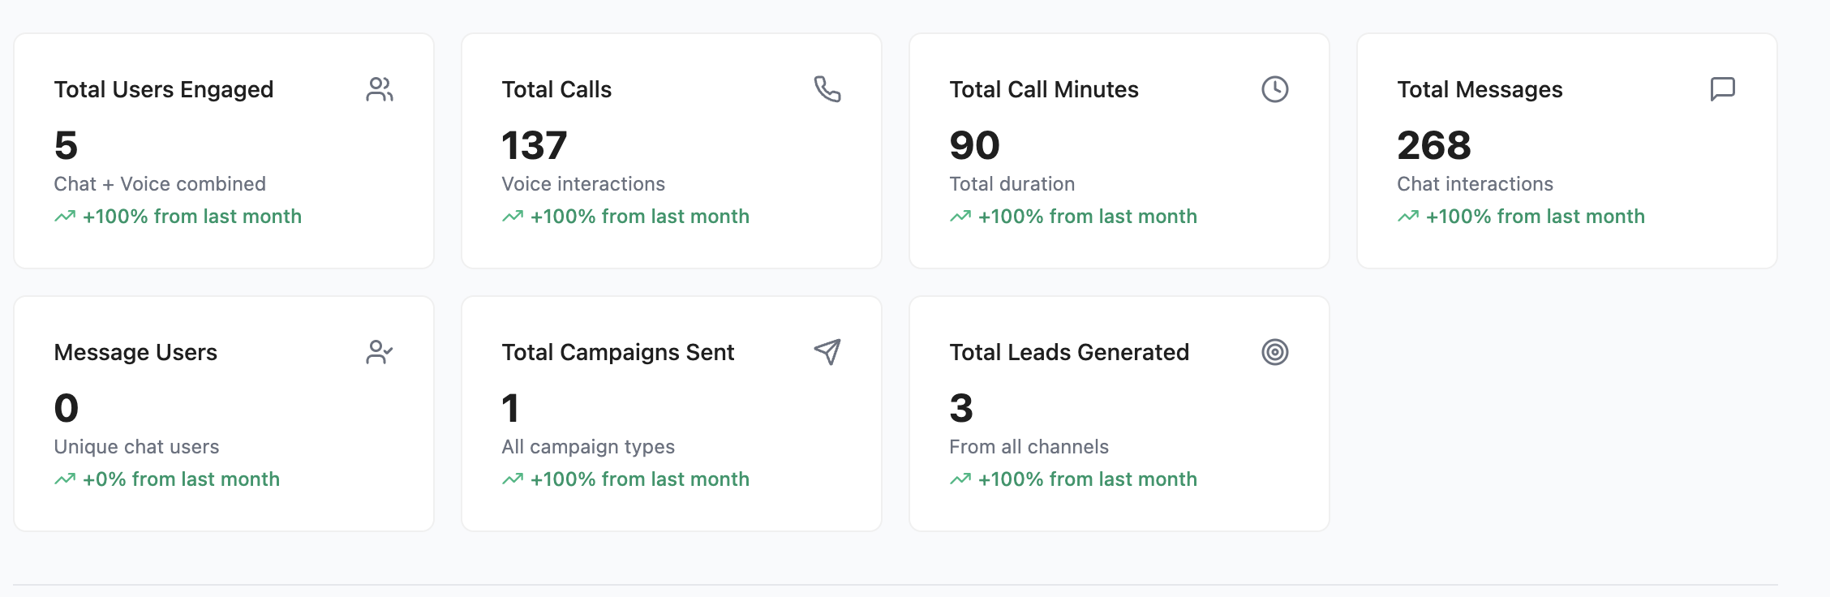Click the users icon on Total Users Engaged
Viewport: 1830px width, 597px height.
coord(380,89)
